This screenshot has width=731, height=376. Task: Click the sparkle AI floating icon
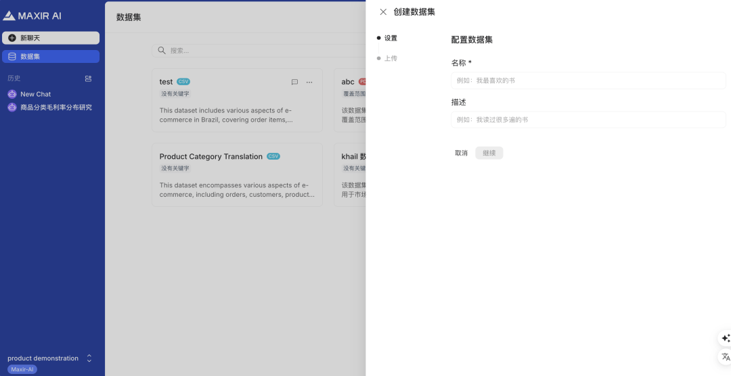(x=725, y=338)
